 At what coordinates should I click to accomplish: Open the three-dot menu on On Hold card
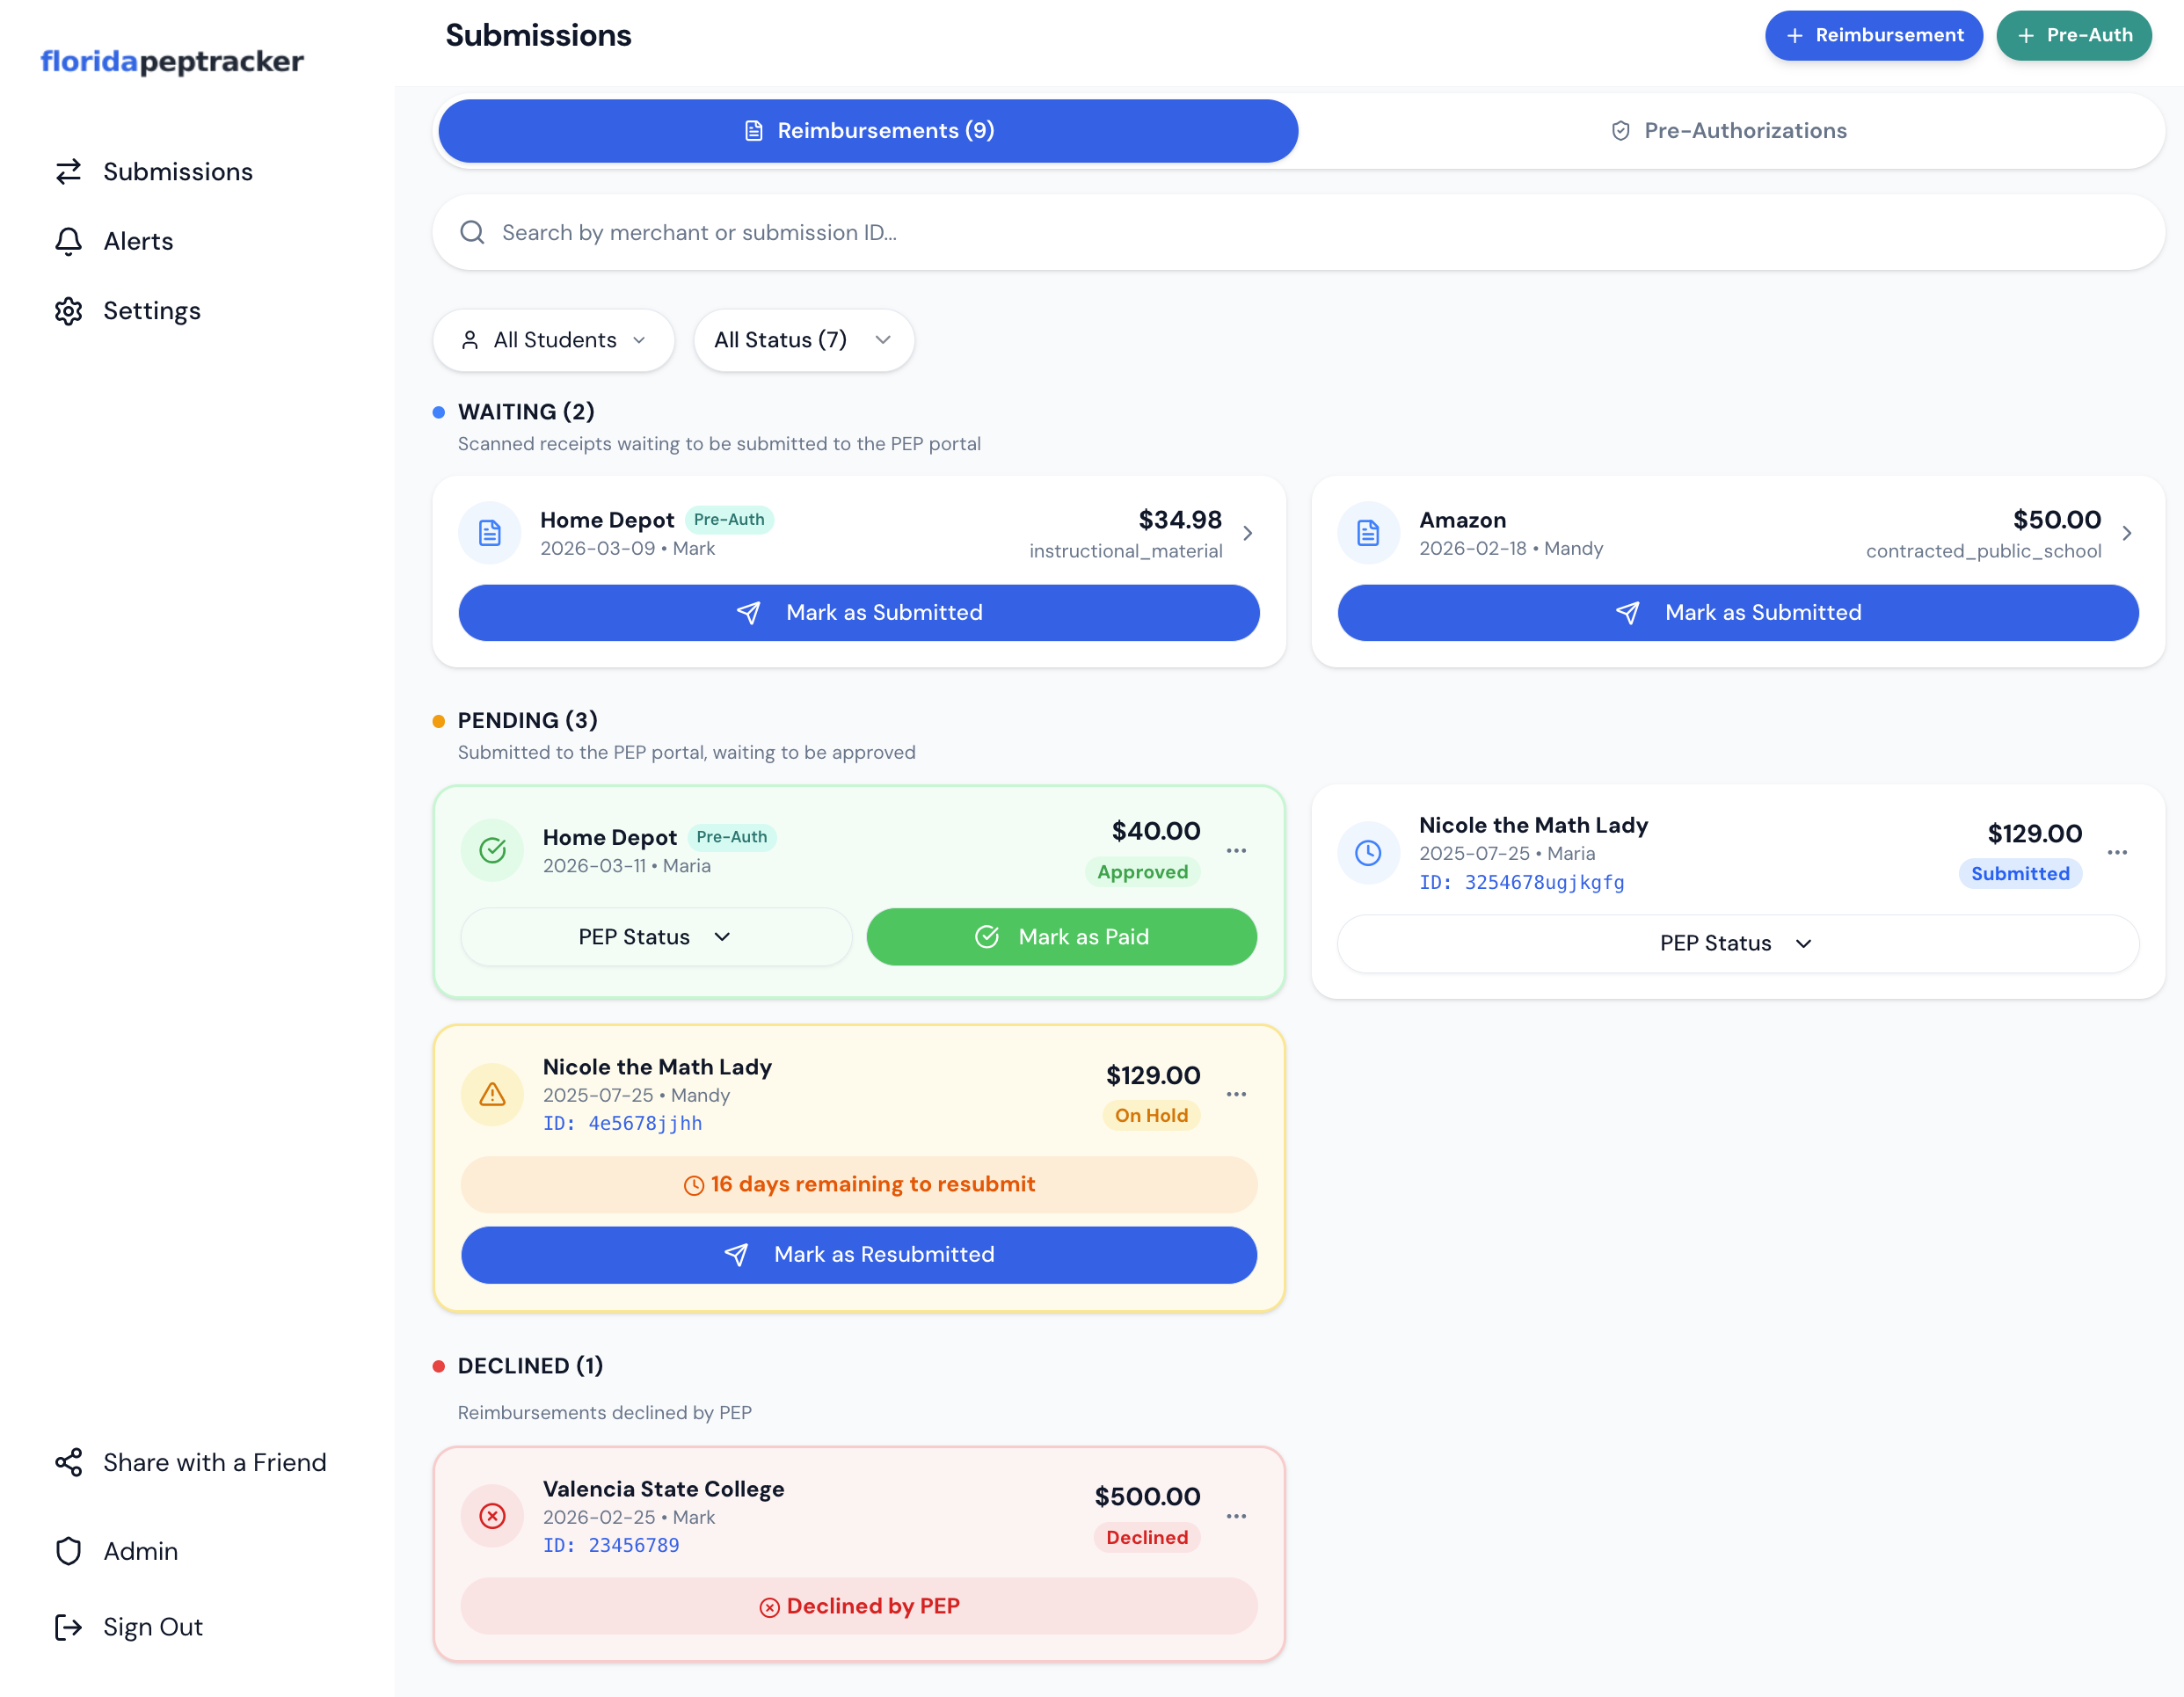(1236, 1094)
